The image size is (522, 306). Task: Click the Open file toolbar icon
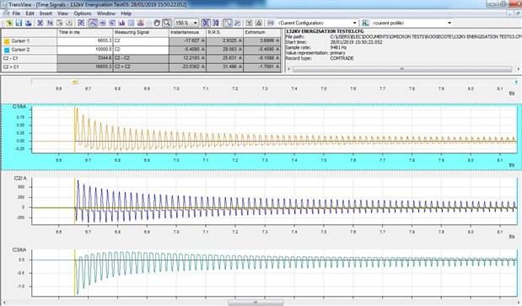pyautogui.click(x=9, y=23)
